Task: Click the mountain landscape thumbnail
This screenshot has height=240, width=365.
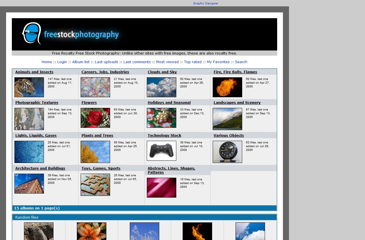Action: pos(227,119)
